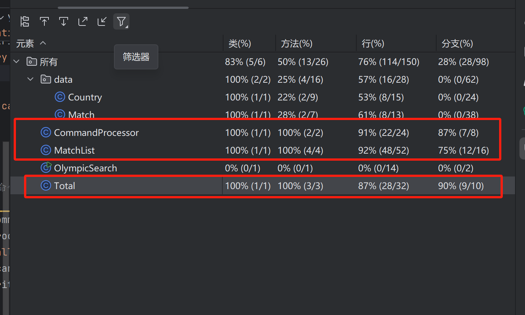This screenshot has height=315, width=525.
Task: Select the Total class row
Action: pyautogui.click(x=263, y=186)
